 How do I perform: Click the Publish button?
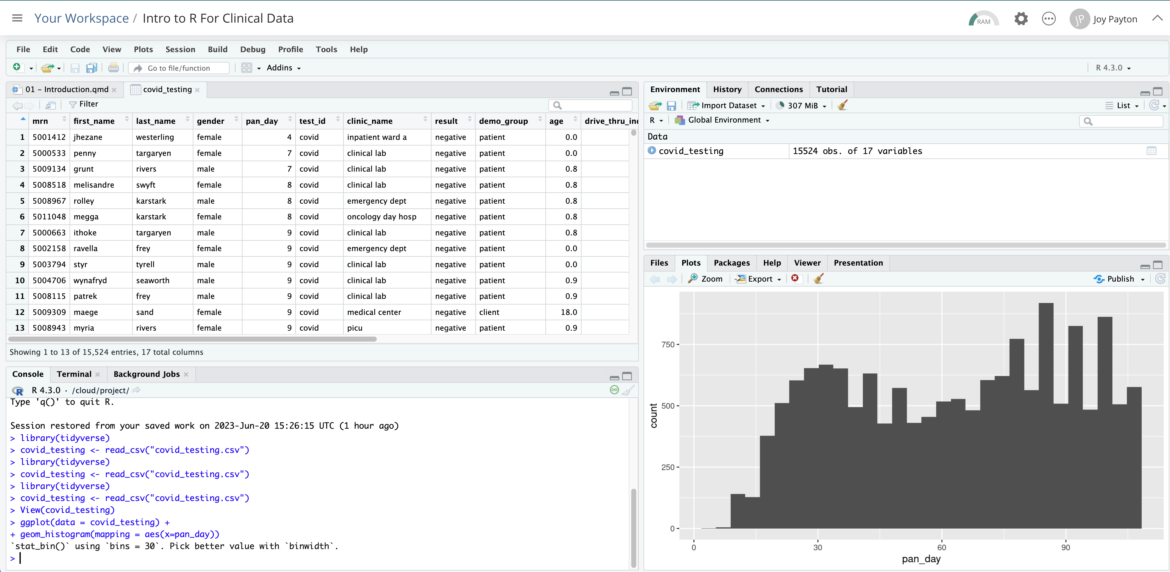(x=1120, y=279)
